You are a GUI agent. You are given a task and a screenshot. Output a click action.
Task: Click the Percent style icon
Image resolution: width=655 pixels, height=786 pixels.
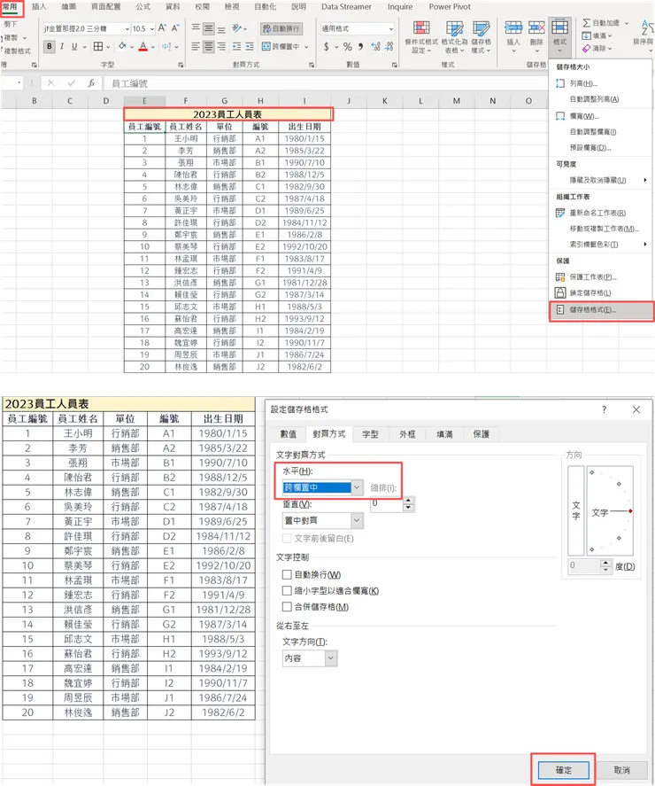tap(348, 47)
